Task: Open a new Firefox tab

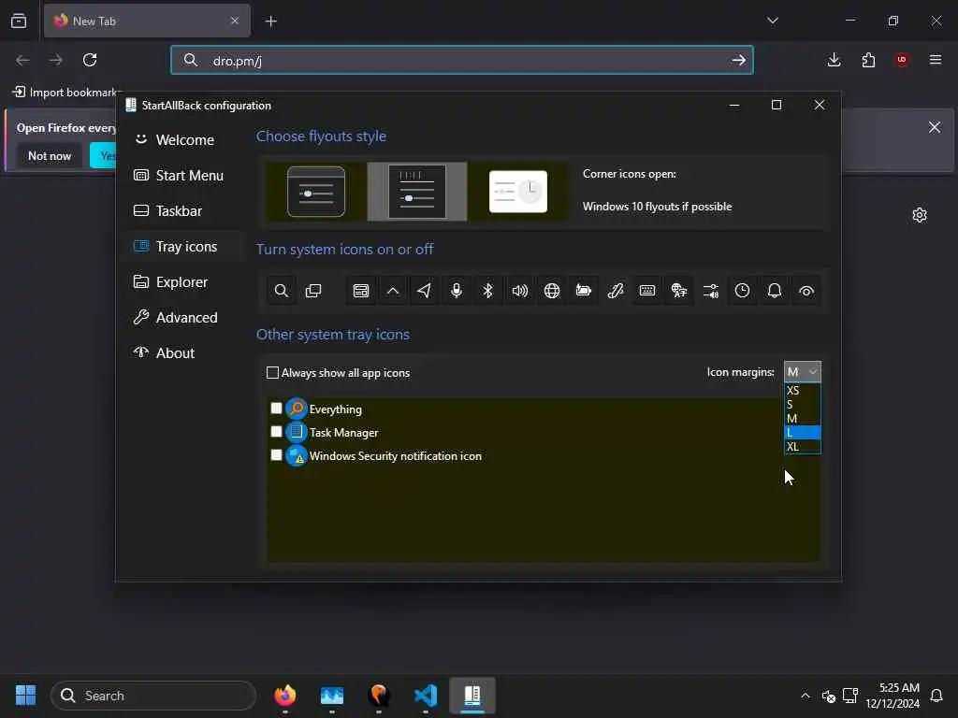Action: [270, 22]
